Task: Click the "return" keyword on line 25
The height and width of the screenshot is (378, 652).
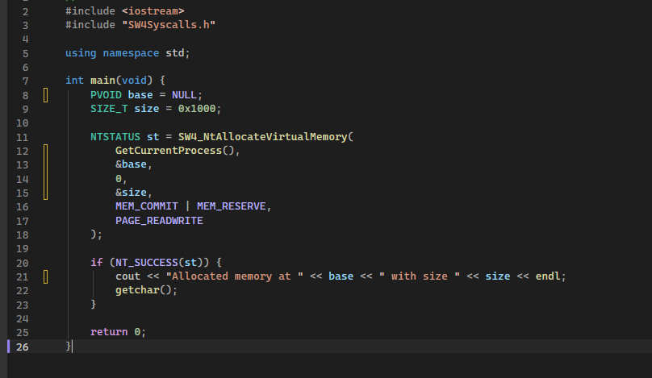Action: point(109,332)
